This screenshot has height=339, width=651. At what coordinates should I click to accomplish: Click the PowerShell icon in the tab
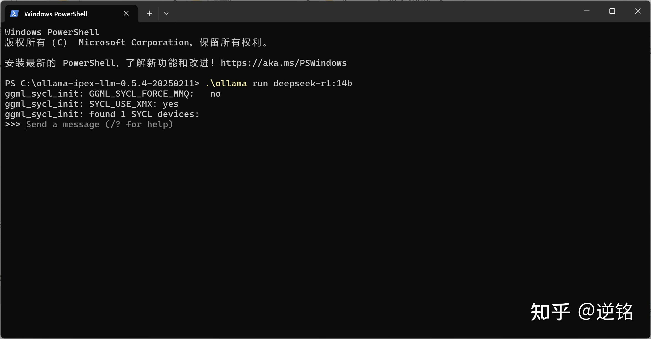tap(14, 14)
